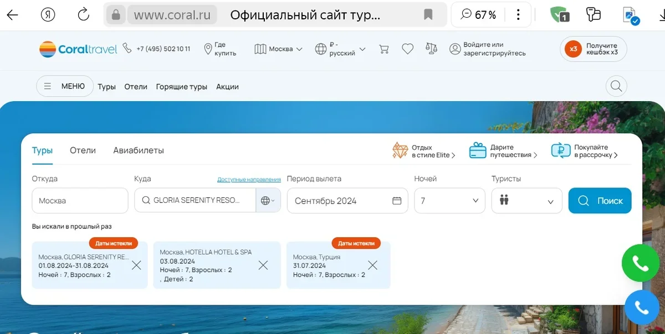Expand the Москва city dropdown in header

pos(279,49)
